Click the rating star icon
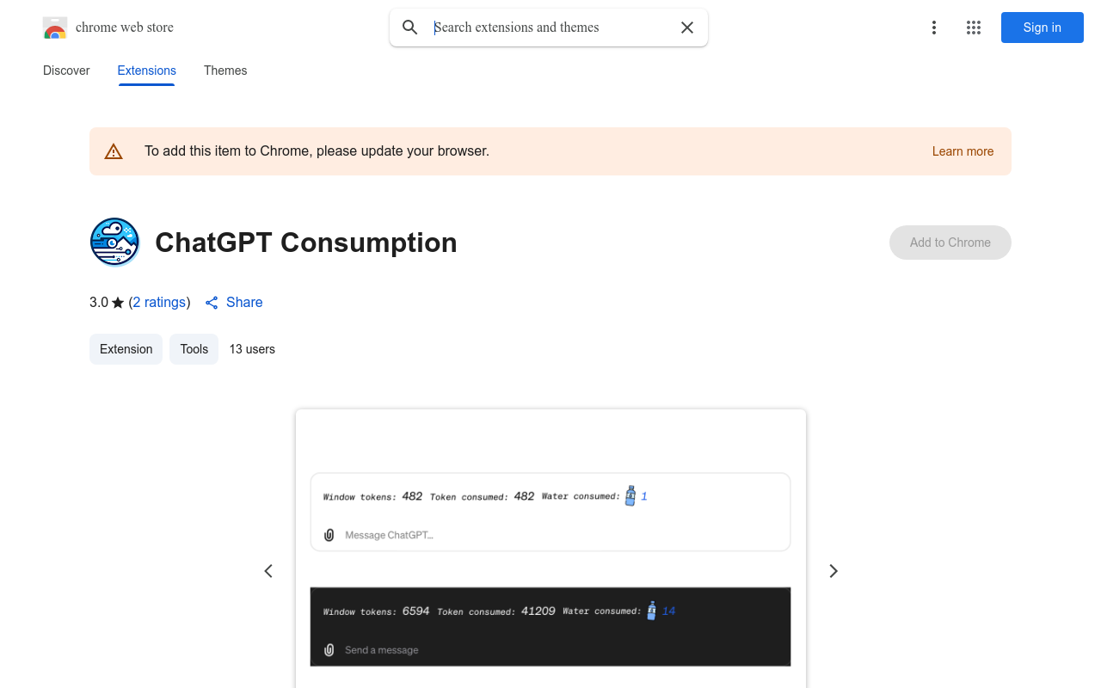 pos(118,303)
